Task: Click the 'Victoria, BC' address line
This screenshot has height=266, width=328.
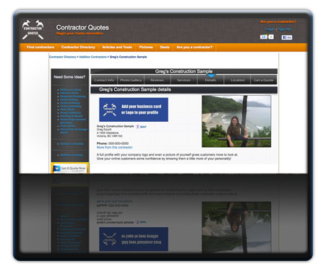Action: [109, 136]
